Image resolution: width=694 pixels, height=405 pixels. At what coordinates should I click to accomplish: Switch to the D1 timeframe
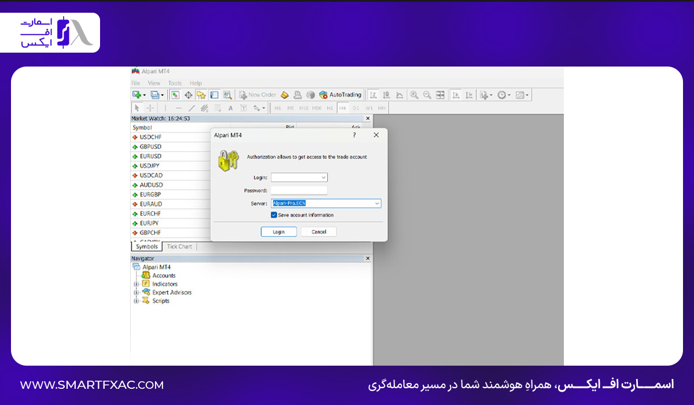click(x=356, y=108)
